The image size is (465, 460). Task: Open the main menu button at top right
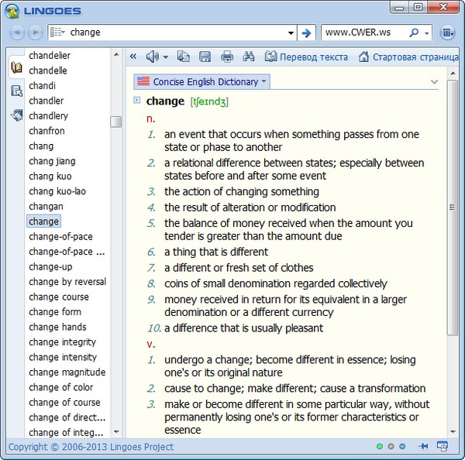(x=446, y=33)
